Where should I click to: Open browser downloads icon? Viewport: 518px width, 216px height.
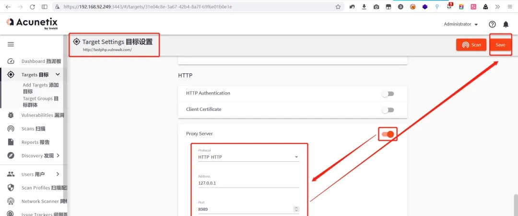click(x=364, y=7)
